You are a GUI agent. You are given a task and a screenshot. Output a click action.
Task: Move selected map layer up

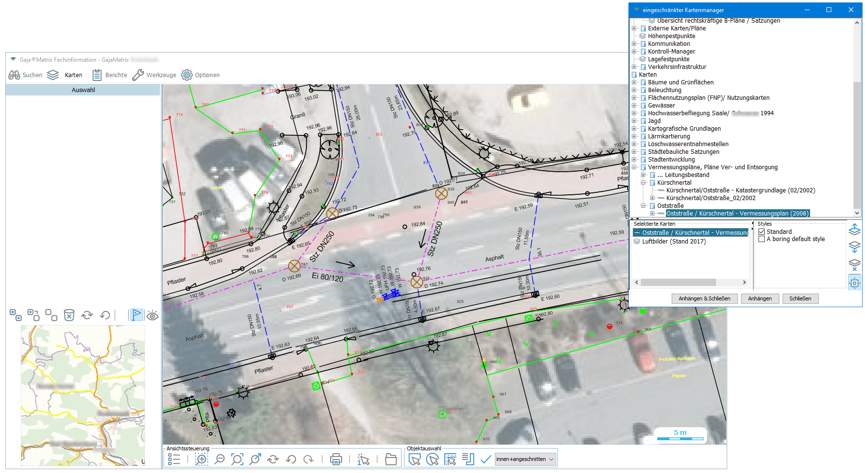[854, 229]
